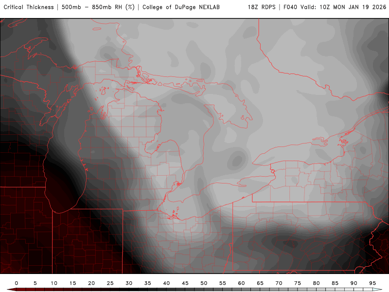Image resolution: width=389 pixels, height=292 pixels.
Task: Click the '30' label on the color scale
Action: (x=129, y=283)
